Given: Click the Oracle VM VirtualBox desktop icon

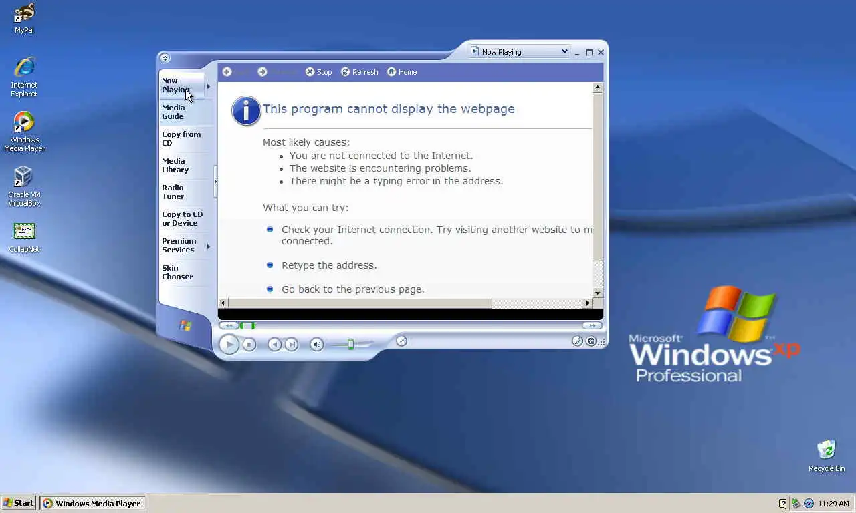Looking at the screenshot, I should [24, 186].
